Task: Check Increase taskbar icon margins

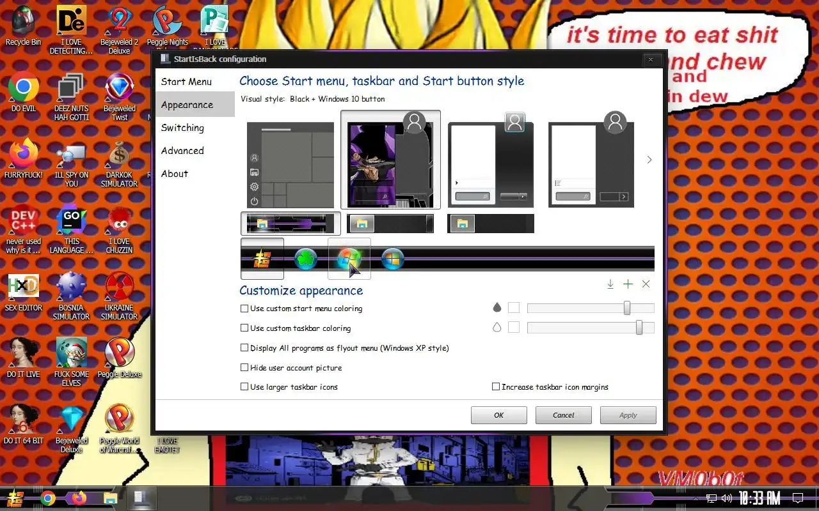Action: tap(550, 387)
